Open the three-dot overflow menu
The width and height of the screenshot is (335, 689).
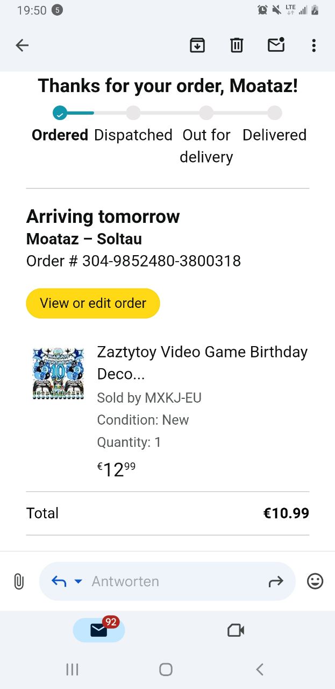[x=314, y=45]
